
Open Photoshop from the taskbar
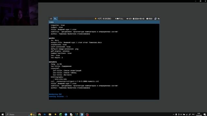(45, 114)
